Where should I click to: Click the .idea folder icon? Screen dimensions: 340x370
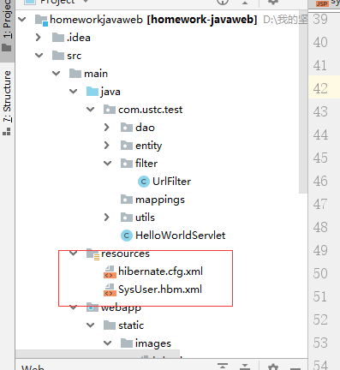point(58,38)
